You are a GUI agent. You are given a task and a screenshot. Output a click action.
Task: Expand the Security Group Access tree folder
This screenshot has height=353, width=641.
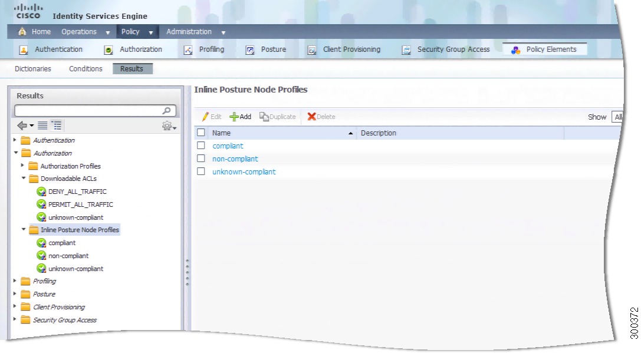coord(15,319)
